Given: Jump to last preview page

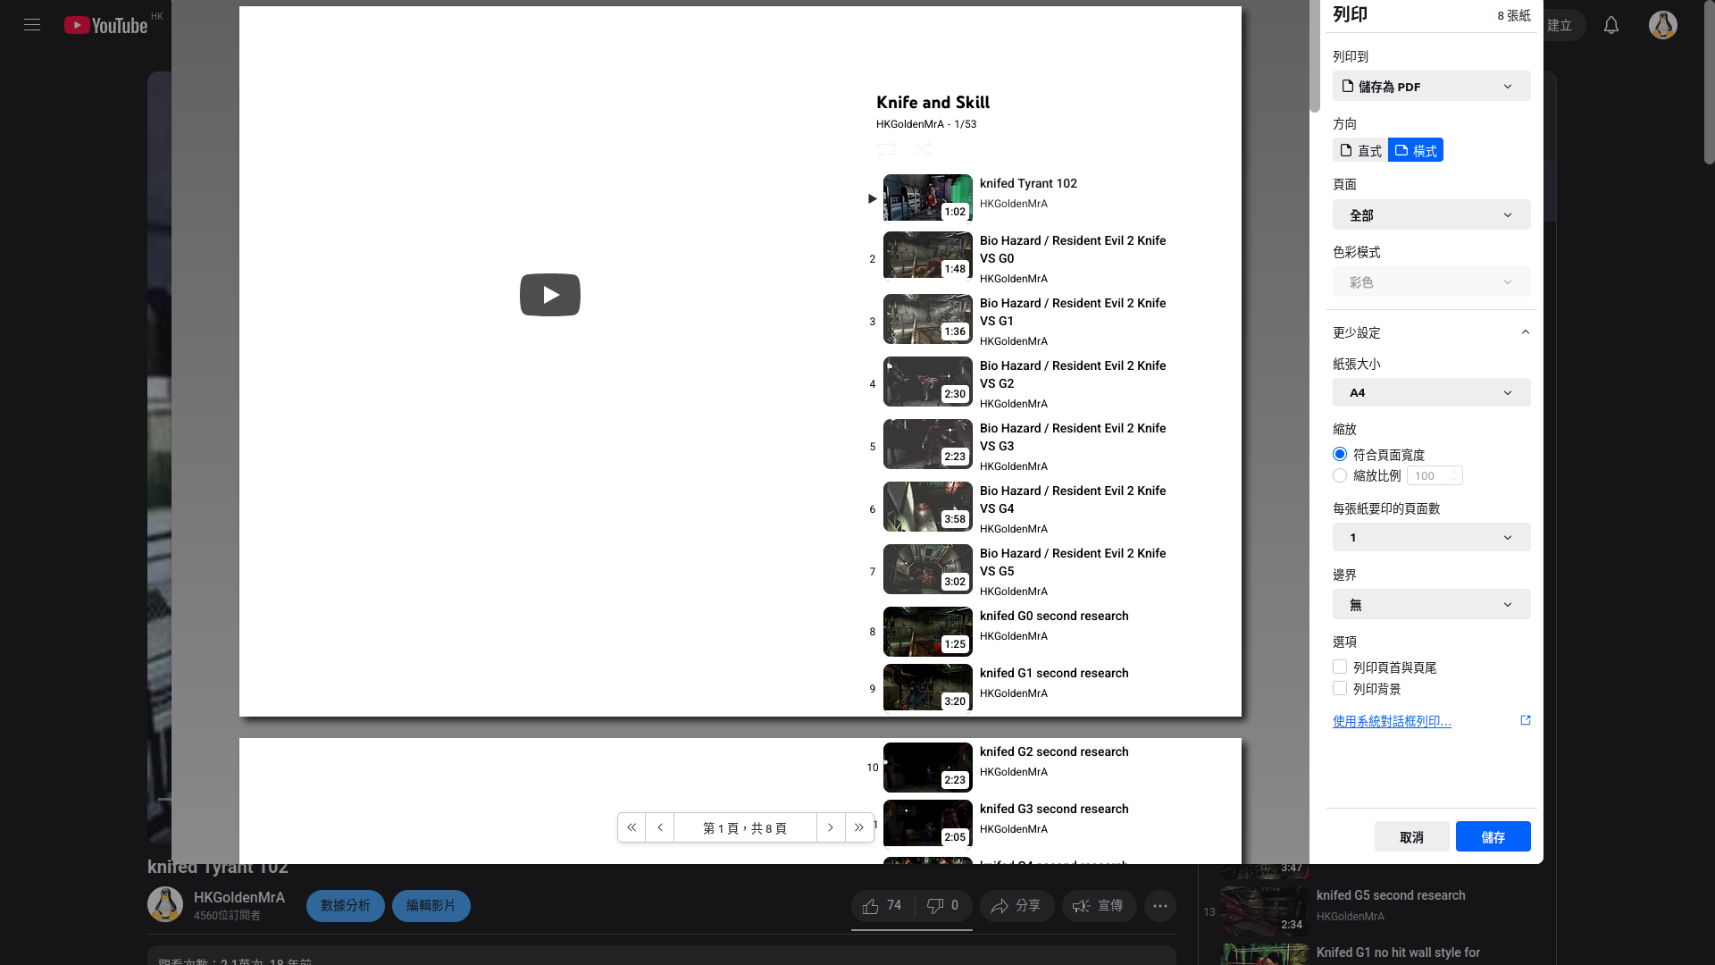Looking at the screenshot, I should point(859,827).
